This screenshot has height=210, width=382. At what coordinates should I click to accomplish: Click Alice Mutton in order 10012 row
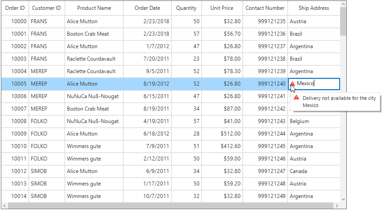94,171
